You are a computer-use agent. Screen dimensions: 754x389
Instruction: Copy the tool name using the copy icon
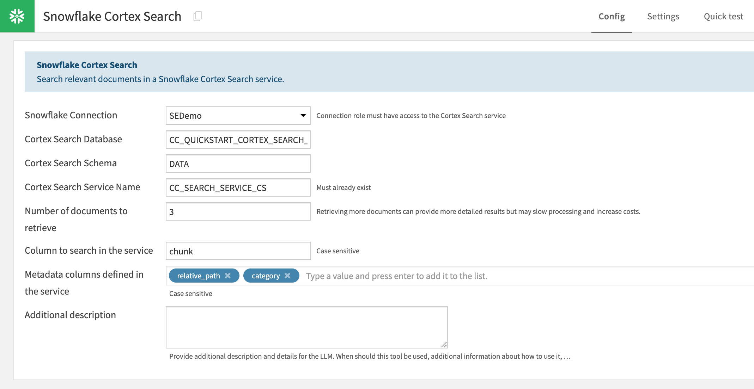point(198,16)
